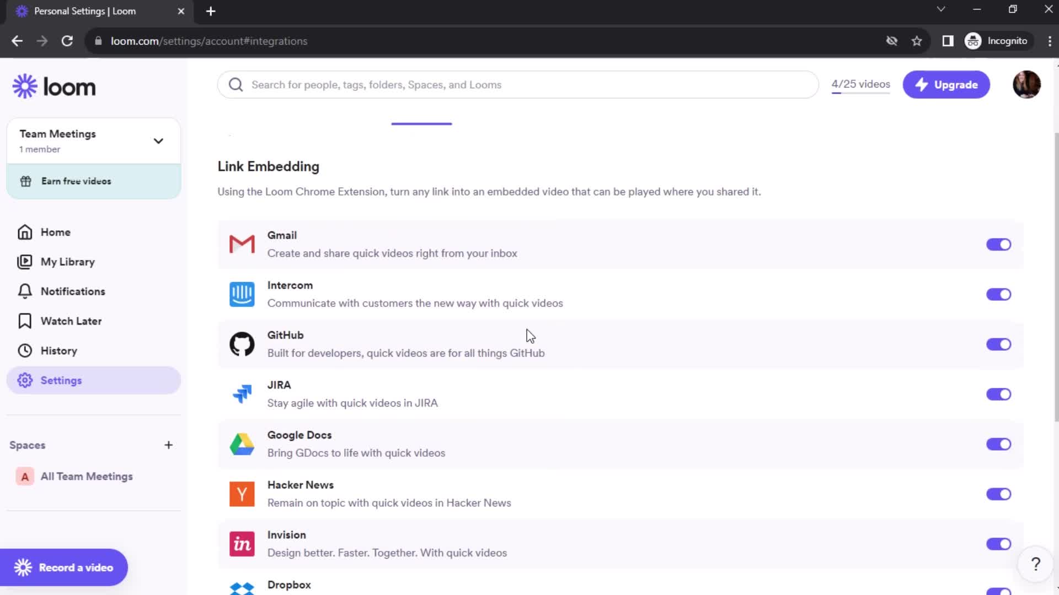Disable the Hacker News link embedding toggle

(1000, 494)
